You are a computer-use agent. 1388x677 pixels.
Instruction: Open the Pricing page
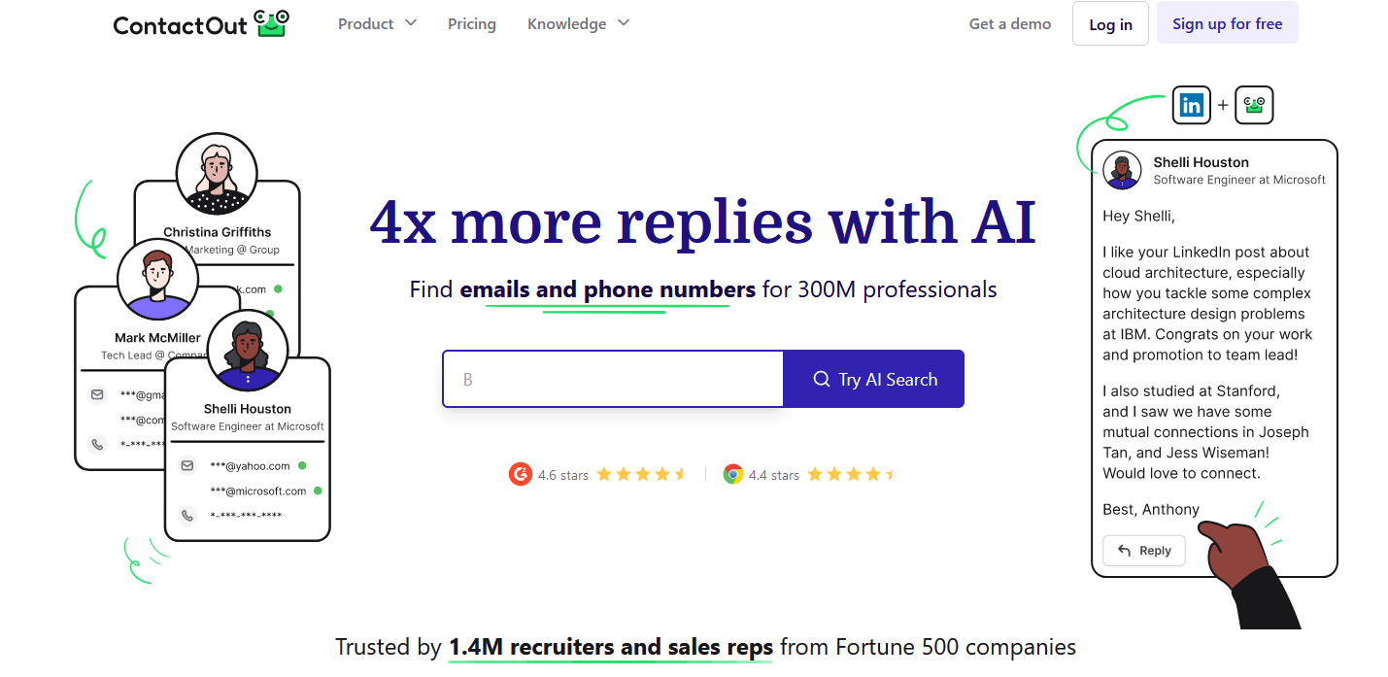(471, 23)
